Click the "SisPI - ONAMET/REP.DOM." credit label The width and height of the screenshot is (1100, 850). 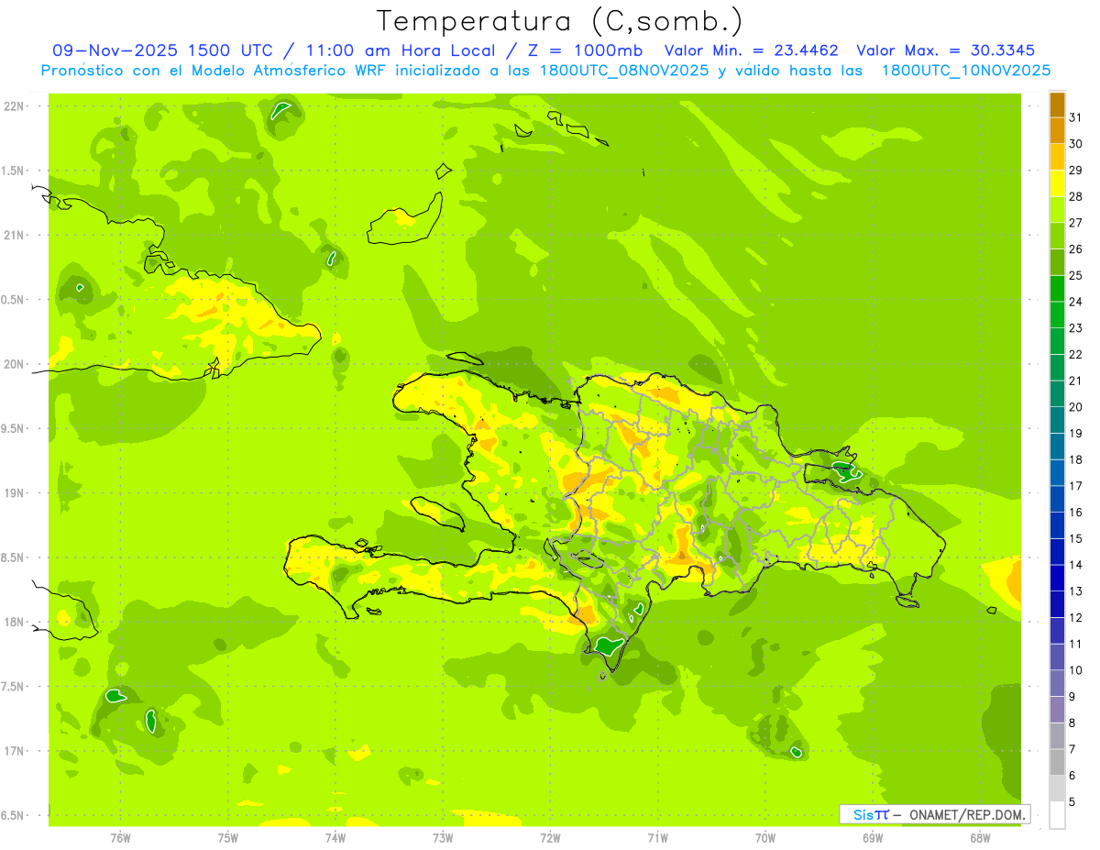pos(934,813)
